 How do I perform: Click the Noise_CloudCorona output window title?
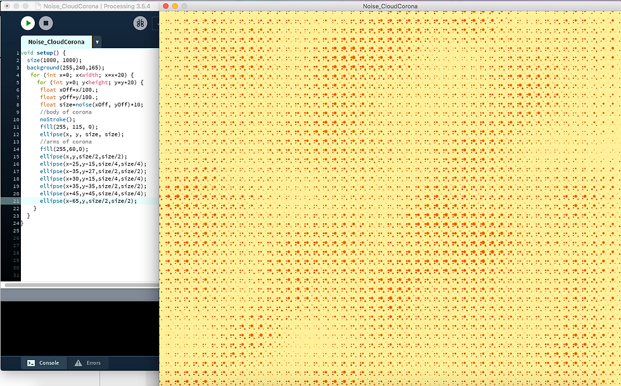click(x=390, y=6)
